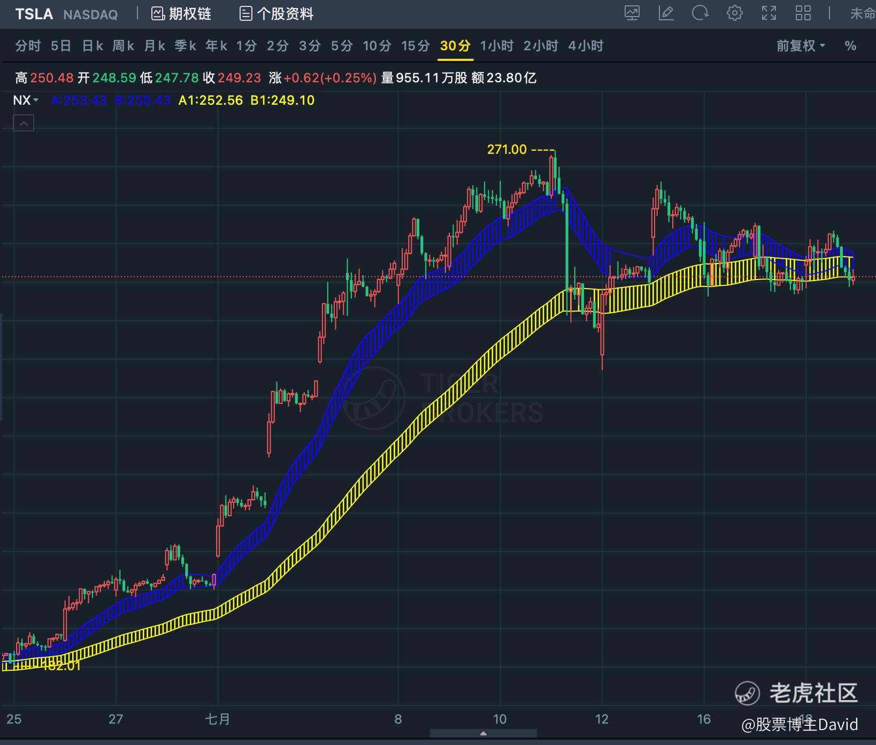Click the 低 247.78 low price value
Image resolution: width=876 pixels, height=745 pixels.
[170, 78]
